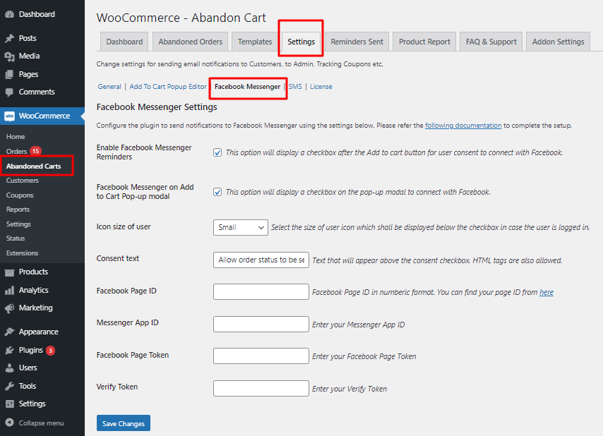
Task: Toggle Facebook Messenger on Add to Cart Pop-up checkbox
Action: (217, 192)
